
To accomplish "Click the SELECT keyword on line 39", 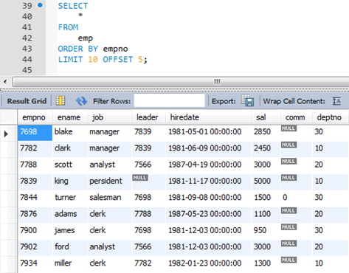I will (73, 6).
